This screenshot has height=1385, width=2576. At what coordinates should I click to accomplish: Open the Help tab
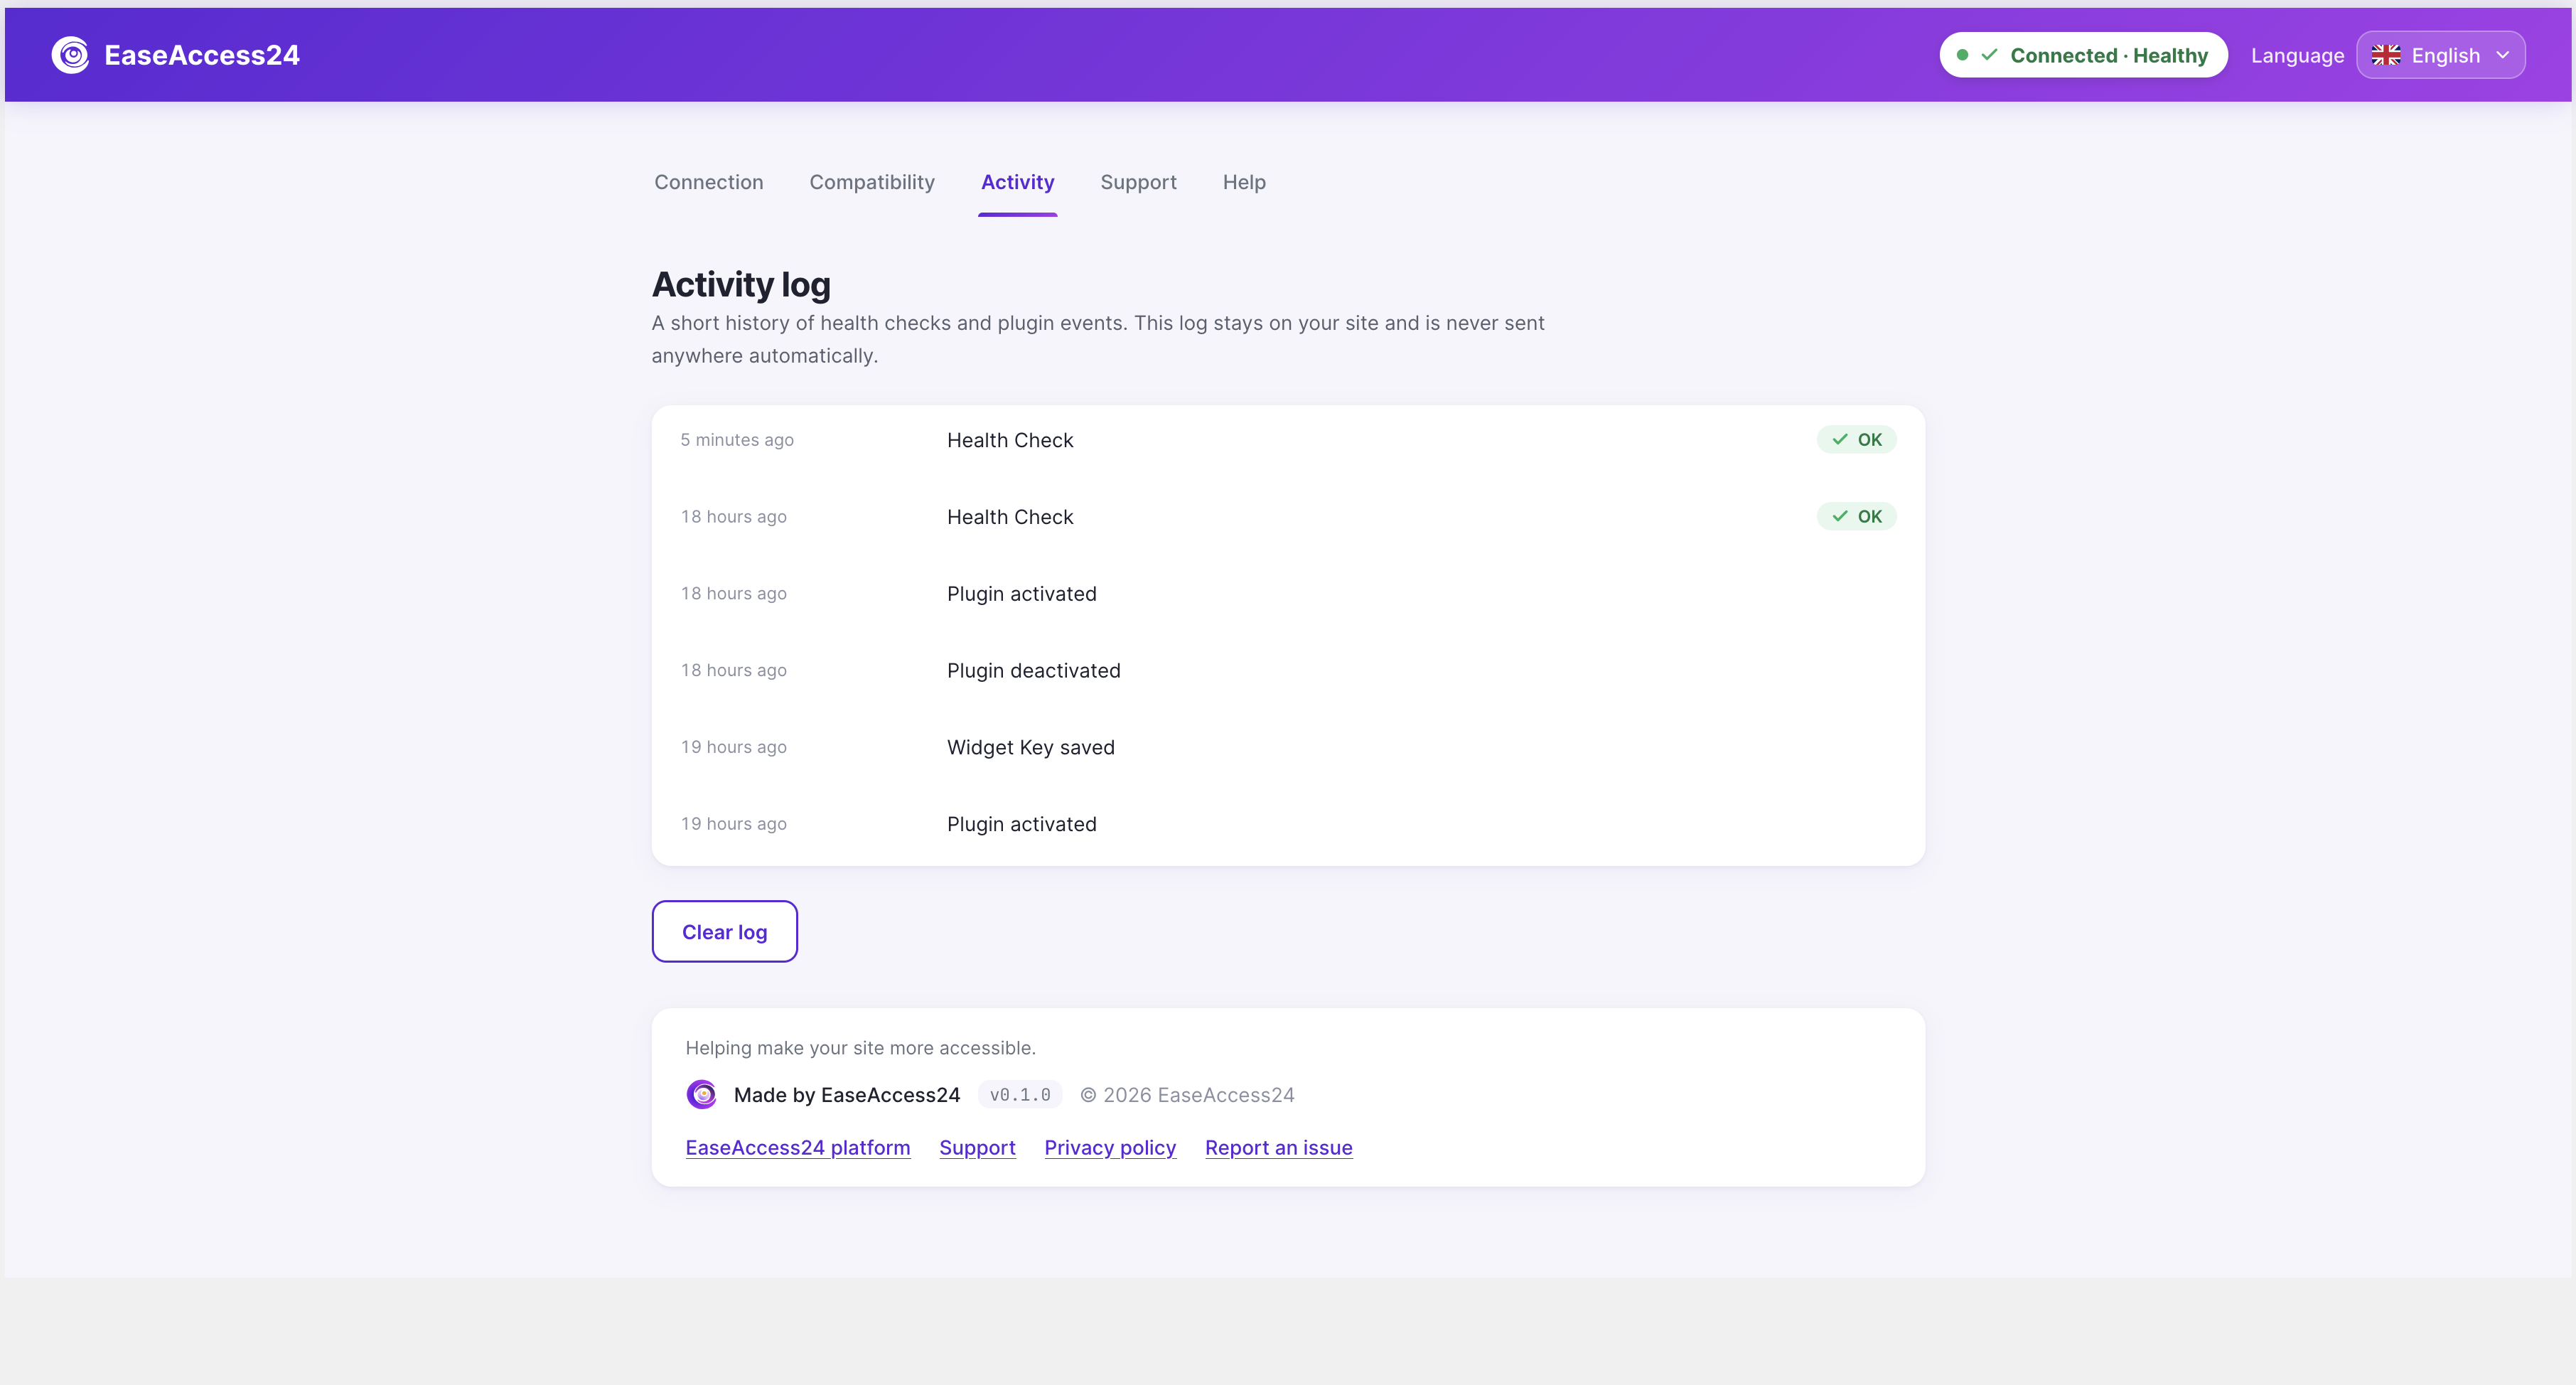coord(1244,182)
